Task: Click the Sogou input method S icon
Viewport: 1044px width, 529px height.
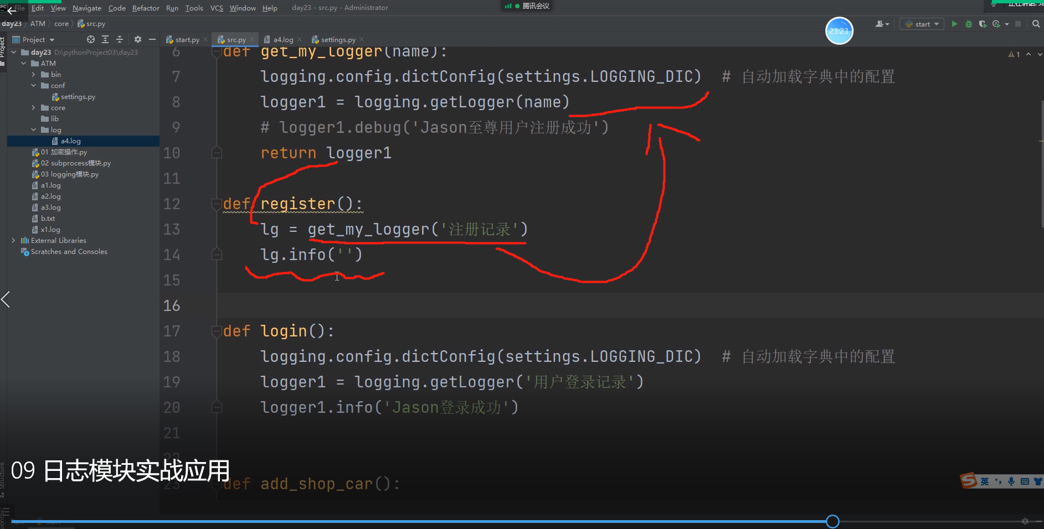Action: tap(969, 480)
